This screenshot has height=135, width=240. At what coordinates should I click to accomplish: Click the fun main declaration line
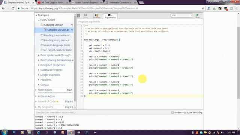[x=102, y=40]
